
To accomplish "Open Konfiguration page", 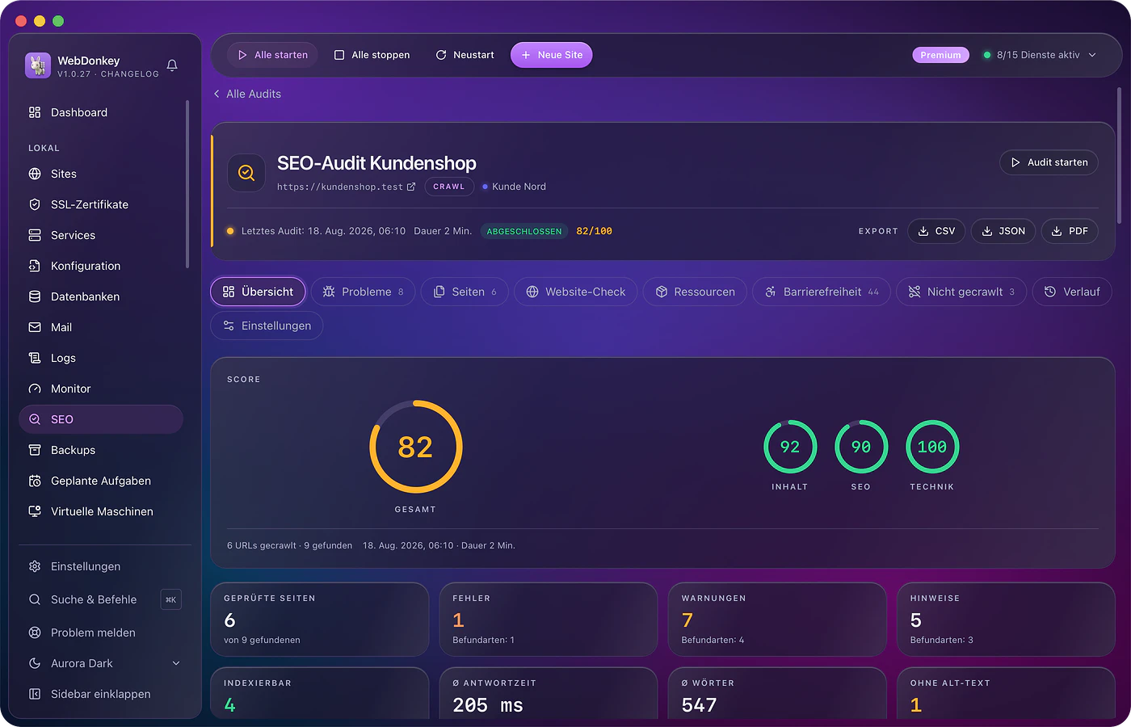I will (x=101, y=266).
